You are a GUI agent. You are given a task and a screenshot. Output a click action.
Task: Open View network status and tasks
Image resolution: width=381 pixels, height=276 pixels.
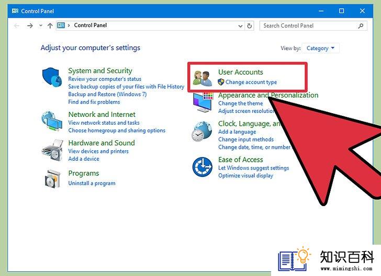(104, 123)
